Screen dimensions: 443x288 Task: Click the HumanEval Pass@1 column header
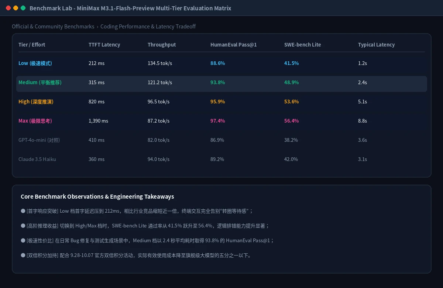point(233,45)
